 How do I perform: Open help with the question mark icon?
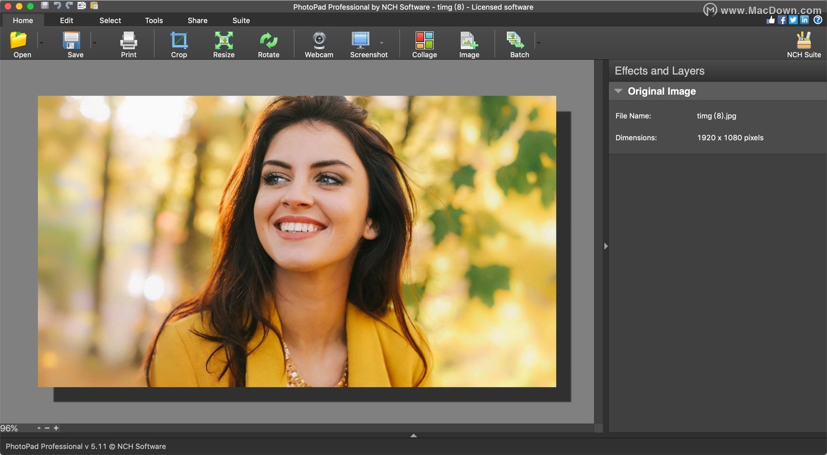(x=817, y=20)
